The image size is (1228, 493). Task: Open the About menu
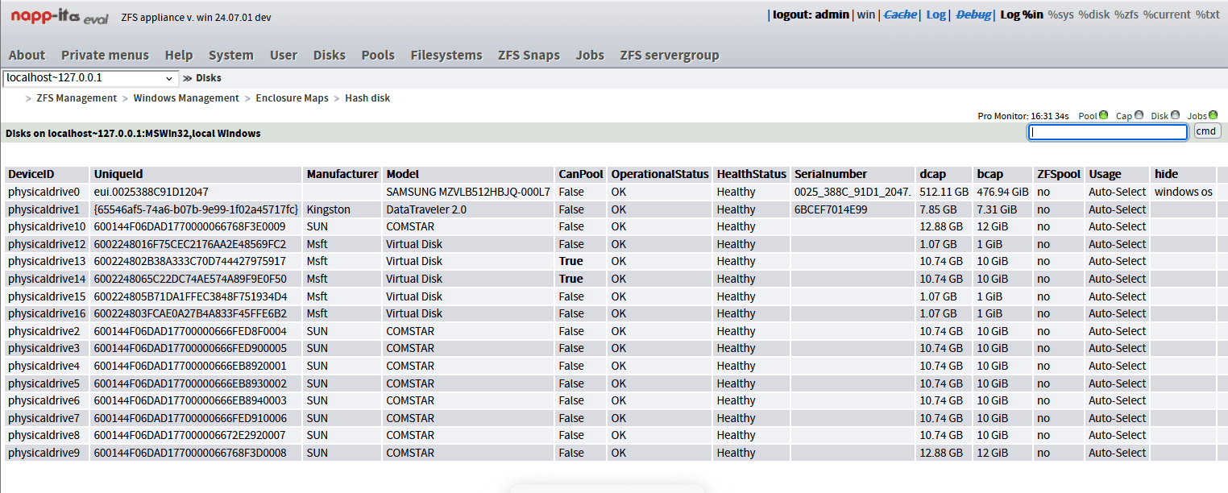[27, 55]
